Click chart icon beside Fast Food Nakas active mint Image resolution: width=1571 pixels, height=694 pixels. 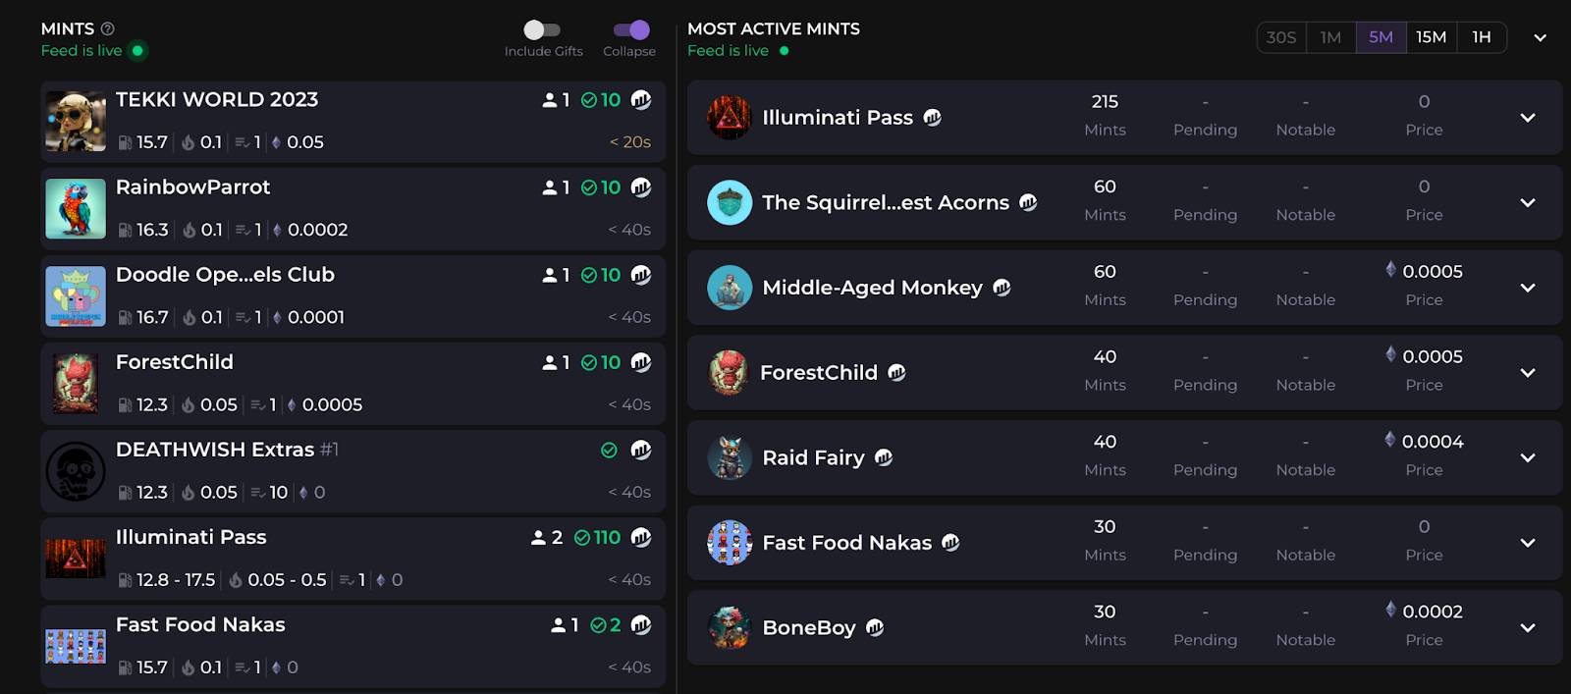pos(950,543)
